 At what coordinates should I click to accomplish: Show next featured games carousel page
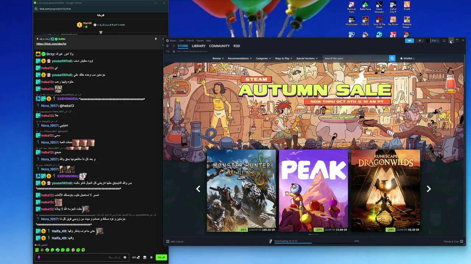[429, 189]
